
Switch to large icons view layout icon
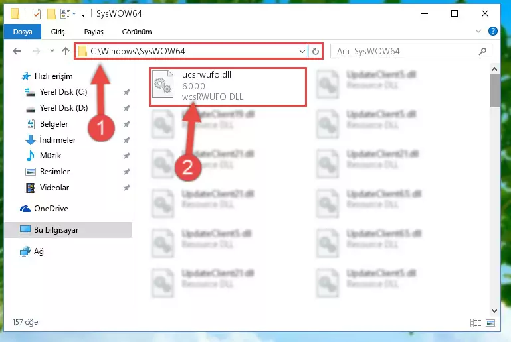pos(490,323)
